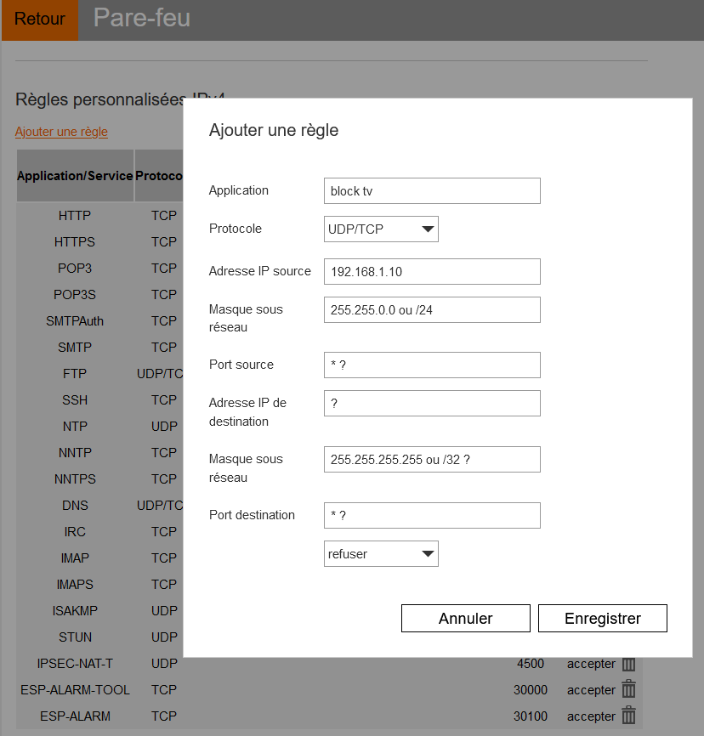Click trash icon for ESP-ALARM-TOOL rule
This screenshot has height=736, width=704.
click(628, 690)
